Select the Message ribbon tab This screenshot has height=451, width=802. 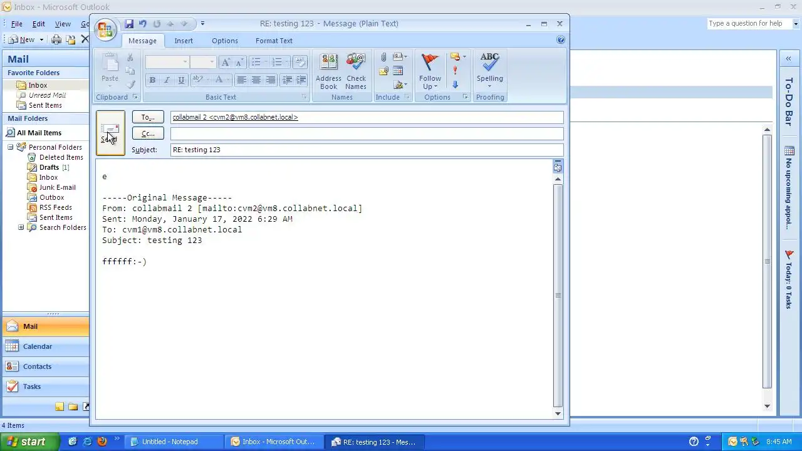click(142, 41)
